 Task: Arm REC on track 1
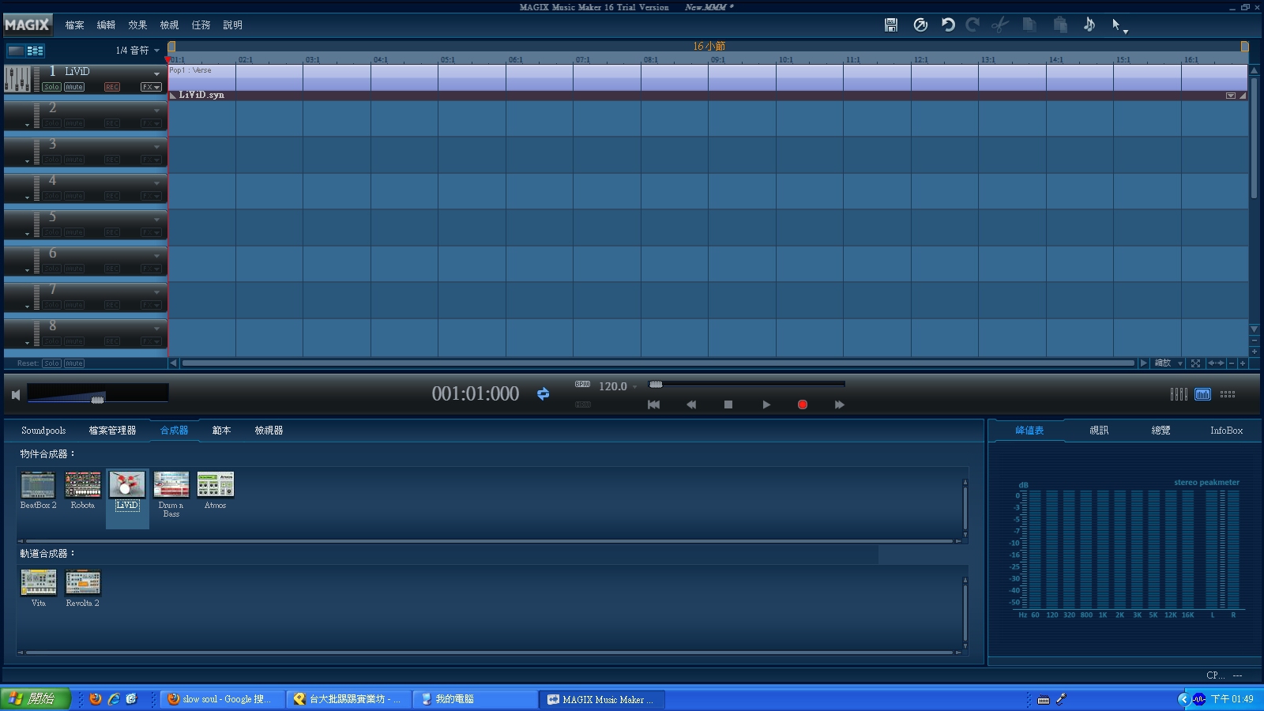point(112,87)
